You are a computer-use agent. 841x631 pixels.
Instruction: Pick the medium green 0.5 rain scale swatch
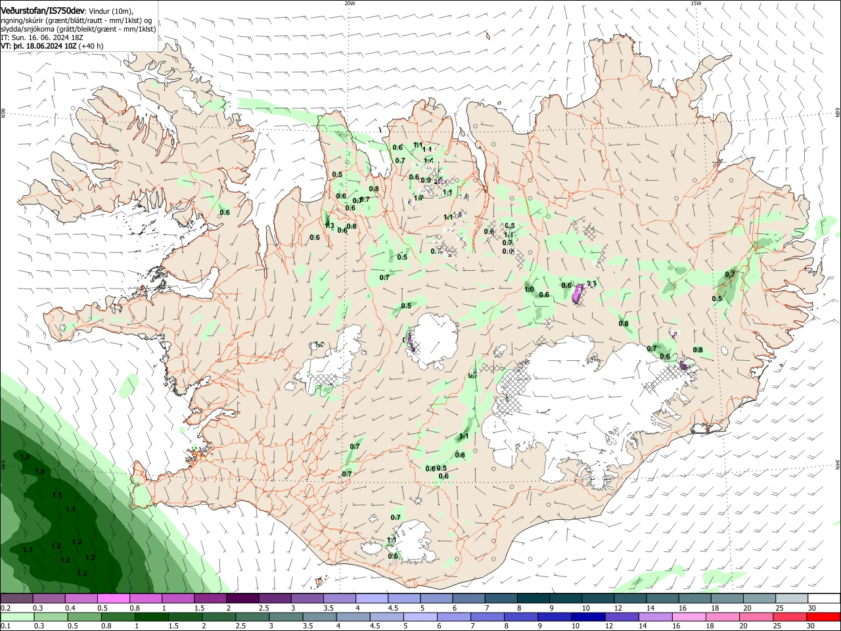84,617
